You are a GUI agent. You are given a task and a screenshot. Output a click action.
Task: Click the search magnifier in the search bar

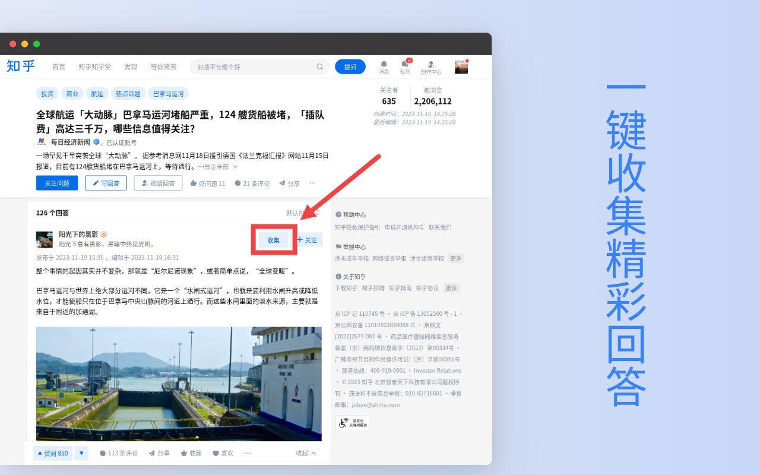319,66
